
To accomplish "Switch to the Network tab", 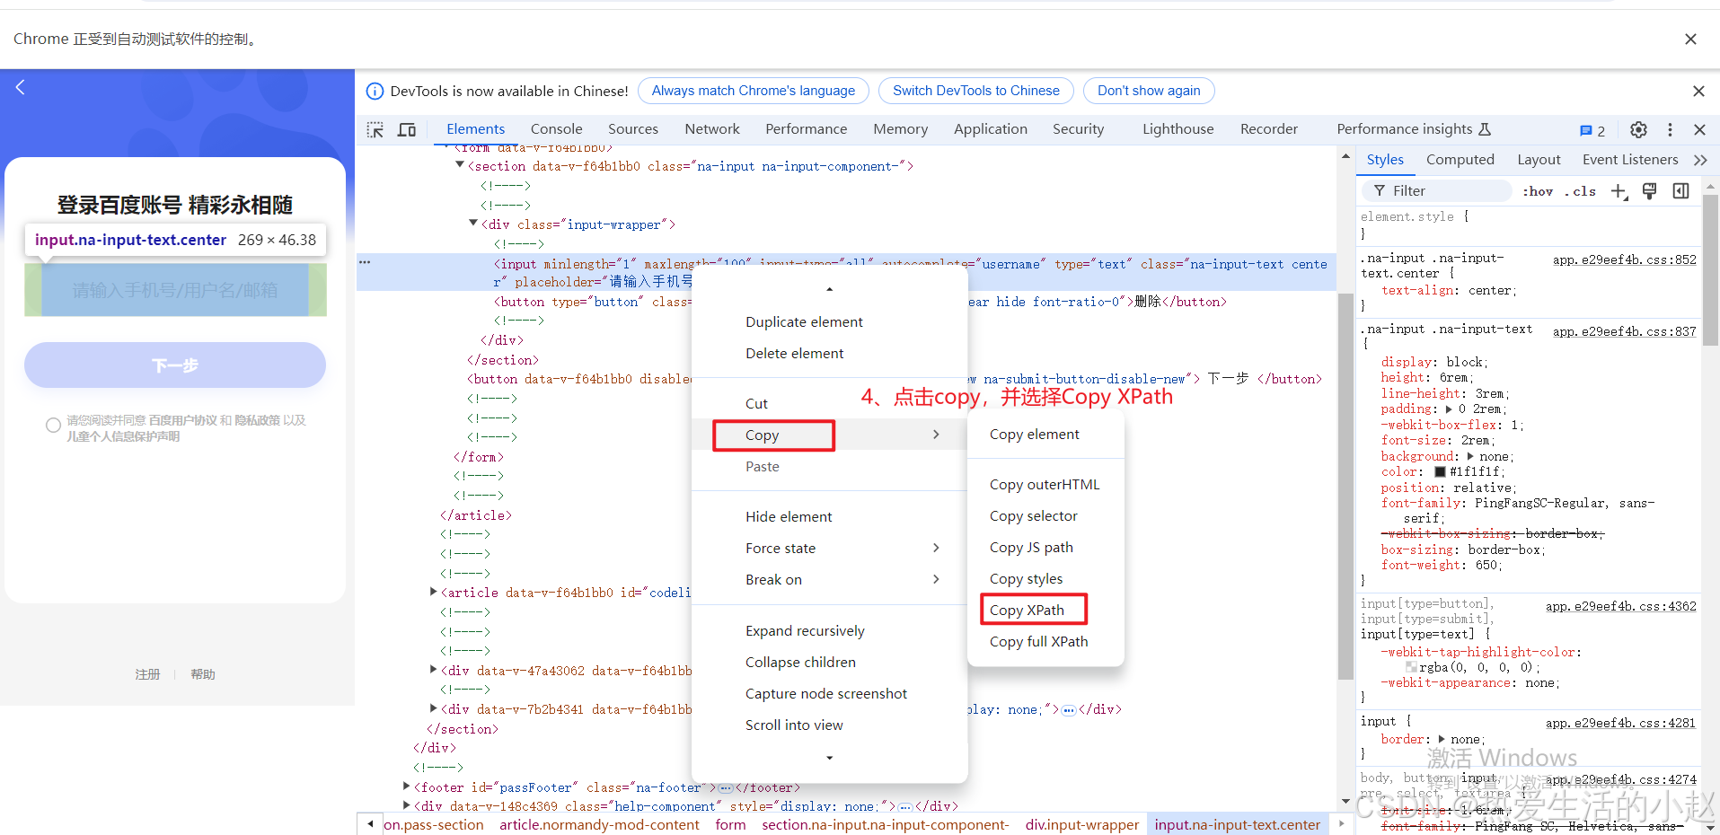I will 712,129.
